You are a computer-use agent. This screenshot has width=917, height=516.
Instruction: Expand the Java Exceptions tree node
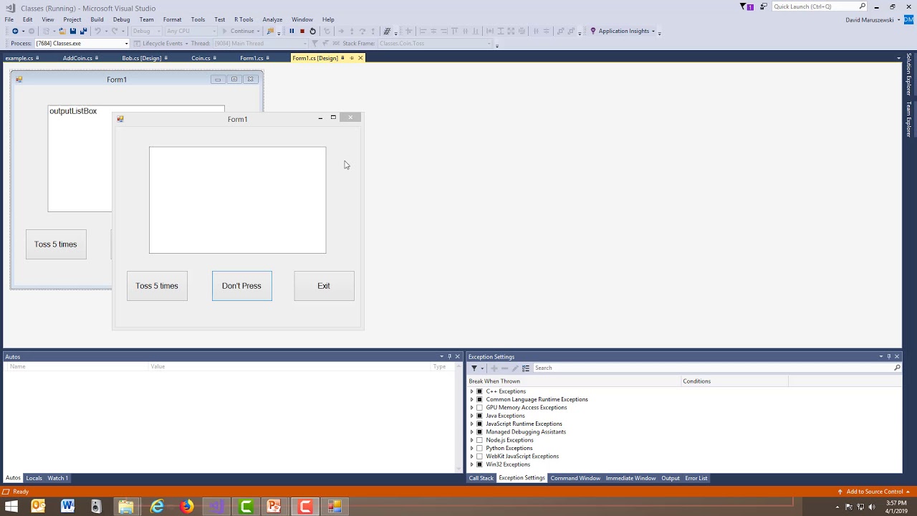[x=471, y=416]
